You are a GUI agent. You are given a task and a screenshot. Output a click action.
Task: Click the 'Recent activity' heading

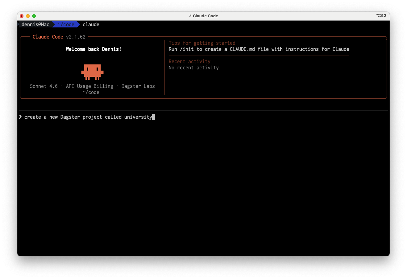189,61
